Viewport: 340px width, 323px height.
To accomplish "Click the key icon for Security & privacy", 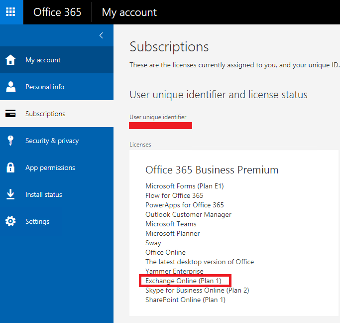I will [10, 141].
